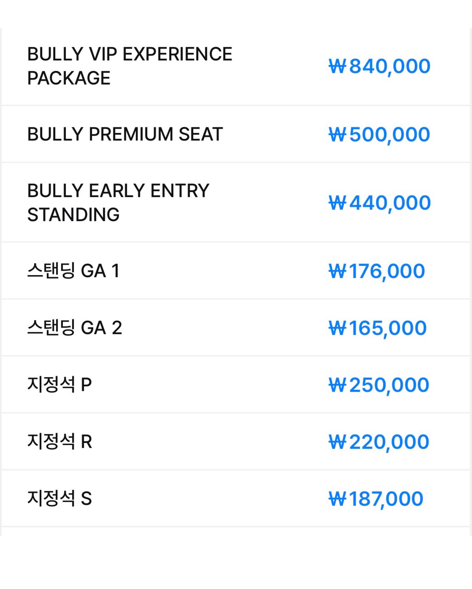Click the ₩840,000 price
The image size is (472, 589).
pyautogui.click(x=379, y=66)
